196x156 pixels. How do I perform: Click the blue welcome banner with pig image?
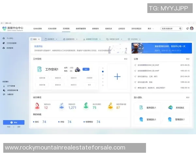click(162, 48)
